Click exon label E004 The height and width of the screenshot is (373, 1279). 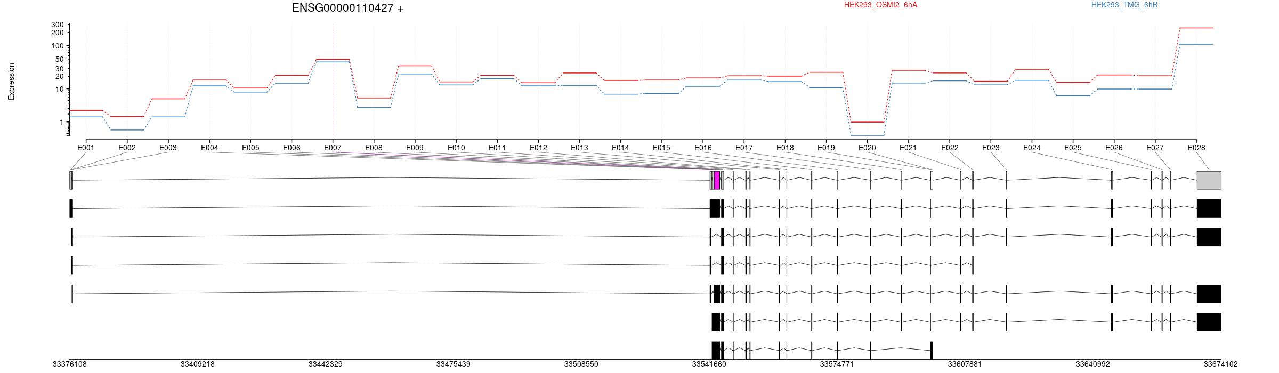point(209,148)
